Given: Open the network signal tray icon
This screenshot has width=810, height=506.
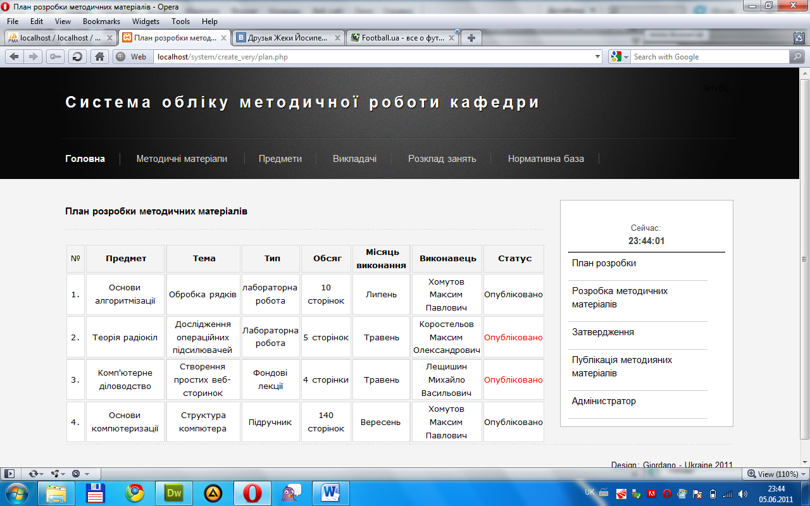Looking at the screenshot, I should coord(728,493).
